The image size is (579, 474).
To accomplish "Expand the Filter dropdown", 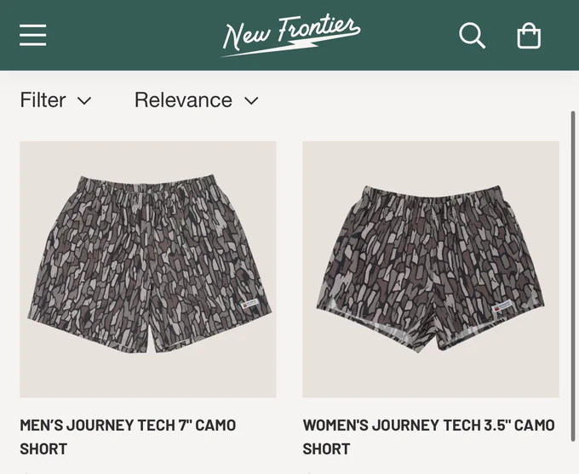I will pos(55,100).
